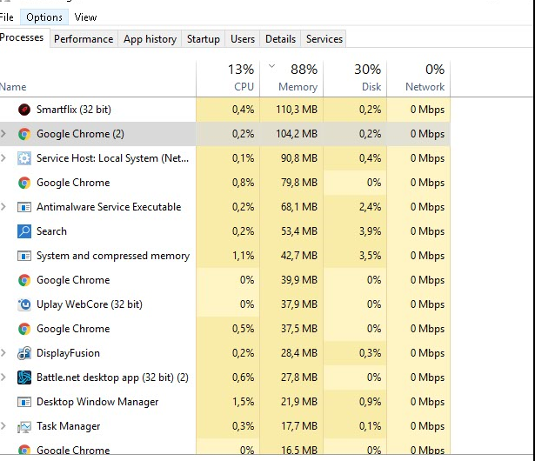Click the Service Host: Local System gear icon

point(24,158)
